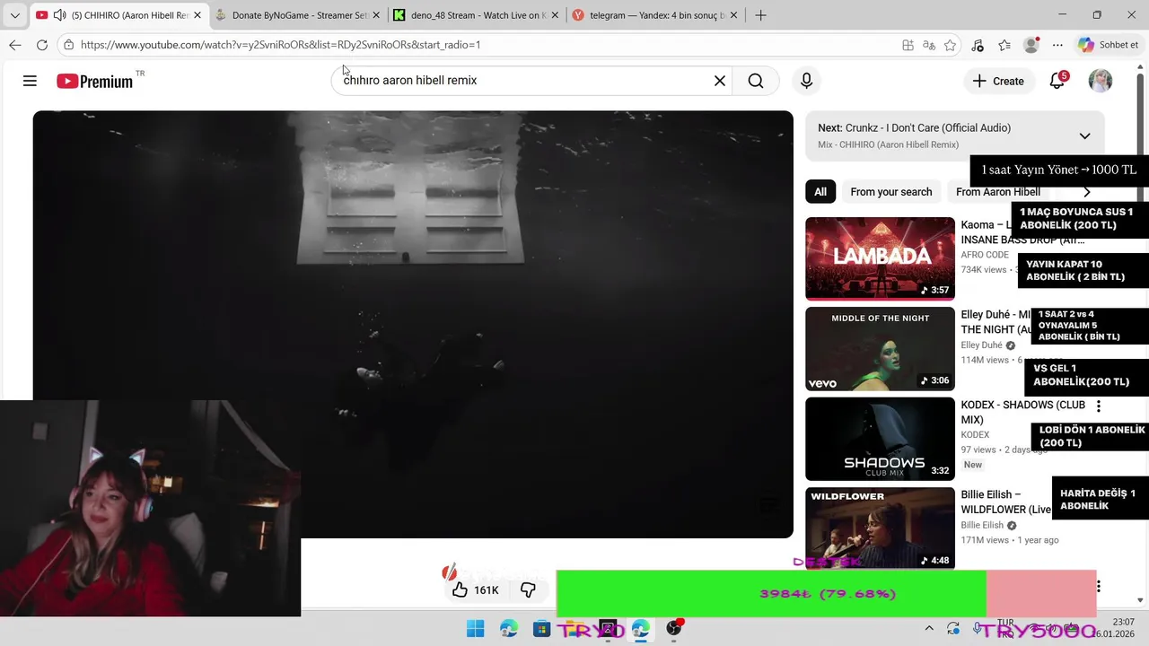The image size is (1149, 646).
Task: Add page to favorites with star icon
Action: coord(950,45)
